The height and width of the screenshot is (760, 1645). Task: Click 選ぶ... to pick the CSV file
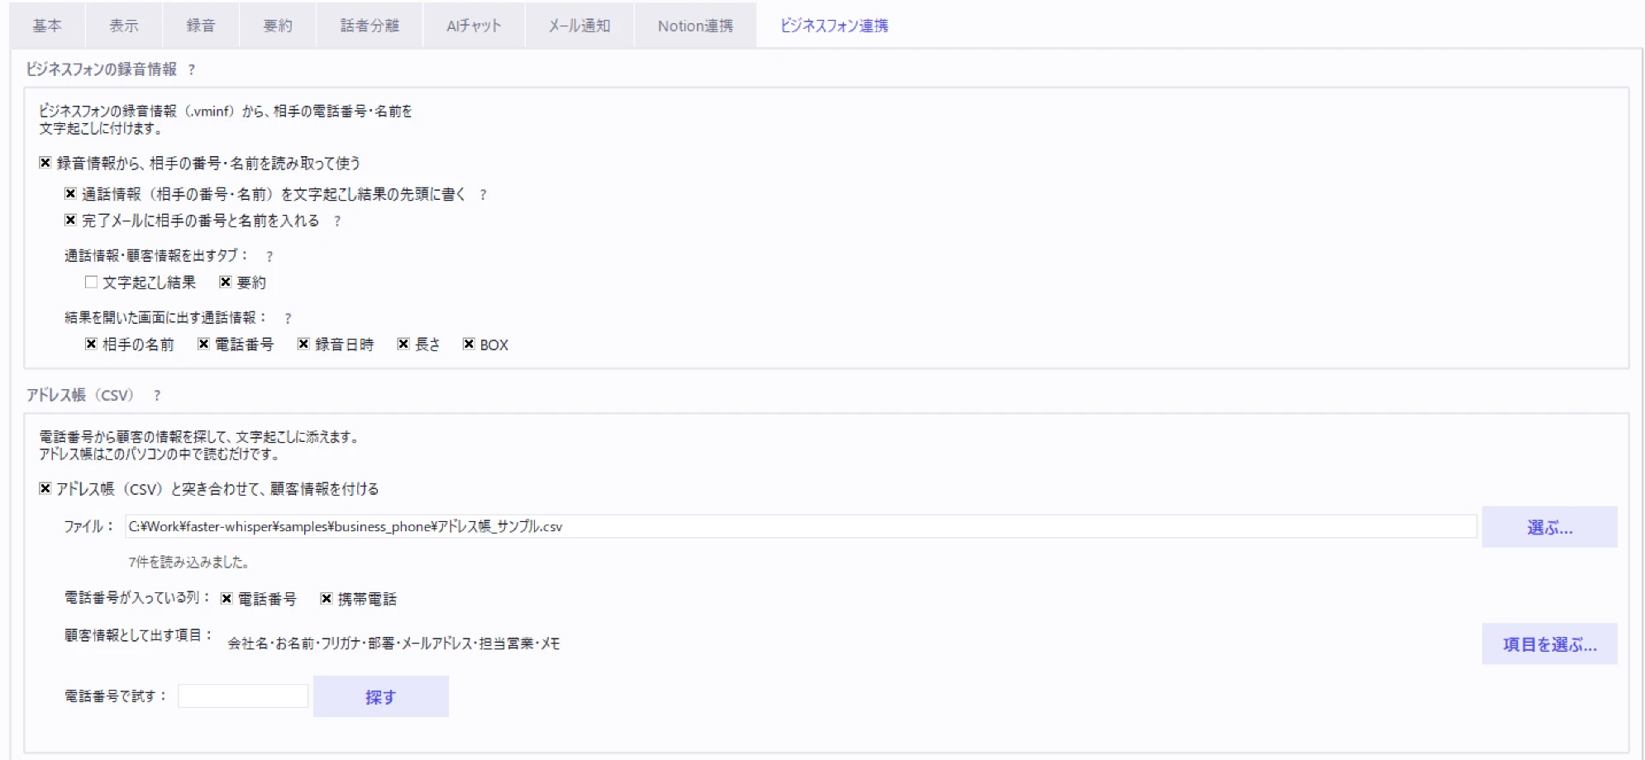tap(1549, 527)
